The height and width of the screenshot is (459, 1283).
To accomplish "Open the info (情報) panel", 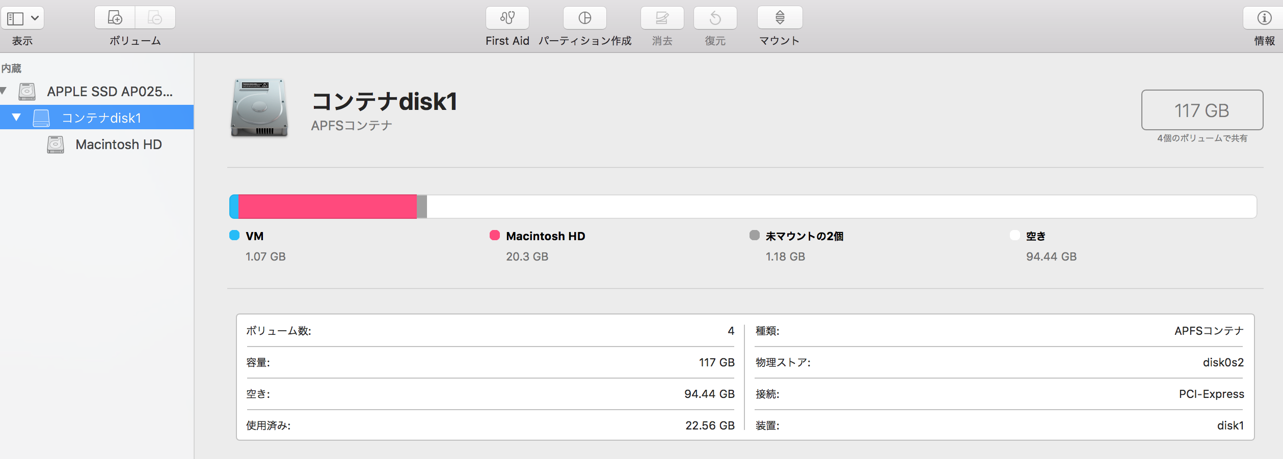I will click(1264, 18).
